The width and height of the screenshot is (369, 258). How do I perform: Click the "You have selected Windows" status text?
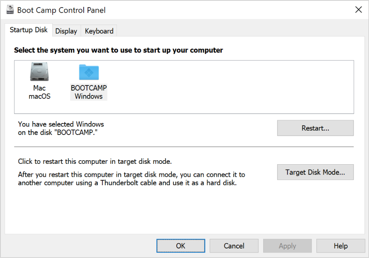point(61,129)
